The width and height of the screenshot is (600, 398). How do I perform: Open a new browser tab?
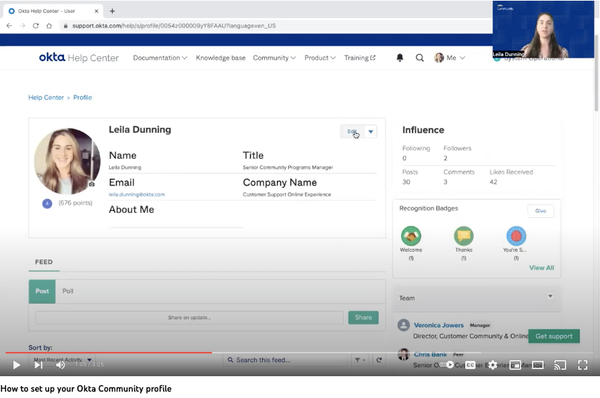pos(112,11)
